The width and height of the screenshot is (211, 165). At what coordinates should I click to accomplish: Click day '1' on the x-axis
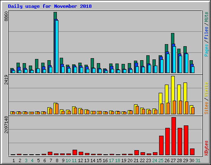14,160
